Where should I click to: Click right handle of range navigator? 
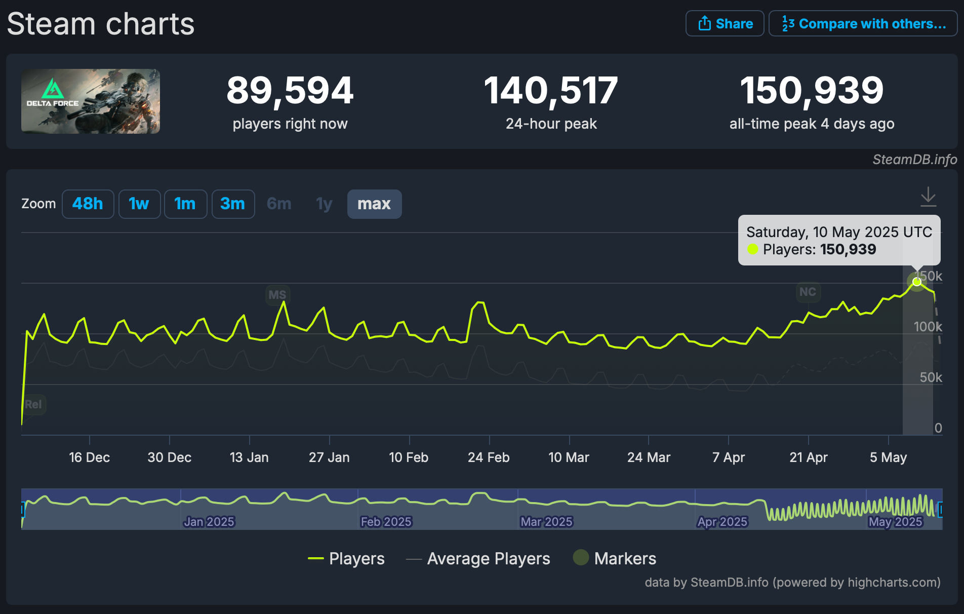click(941, 510)
